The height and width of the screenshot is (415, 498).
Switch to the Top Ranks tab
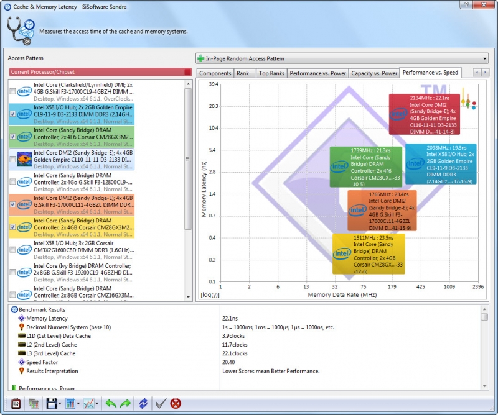click(x=271, y=73)
